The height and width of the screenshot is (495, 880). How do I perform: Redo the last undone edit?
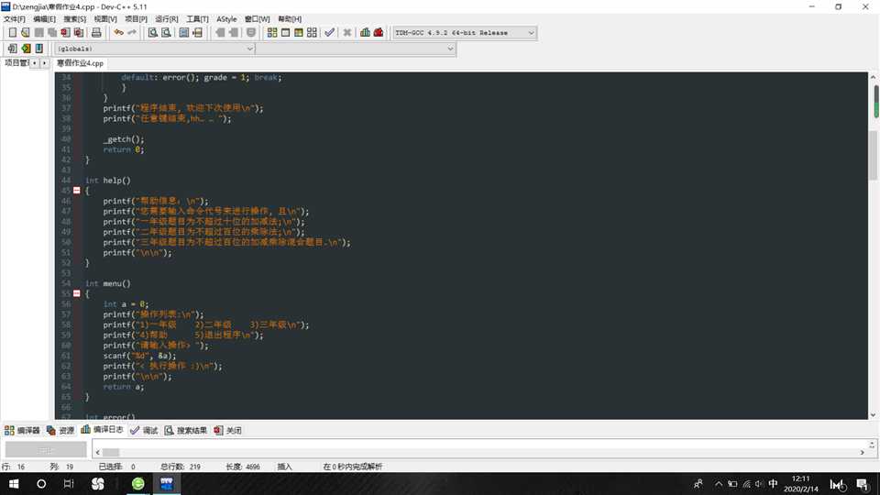tap(132, 33)
